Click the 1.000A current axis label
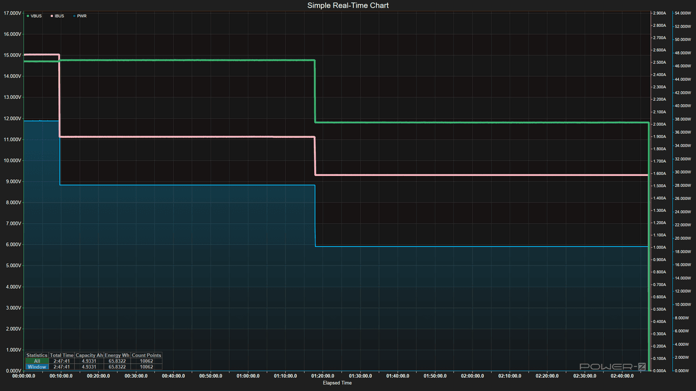 [x=659, y=248]
